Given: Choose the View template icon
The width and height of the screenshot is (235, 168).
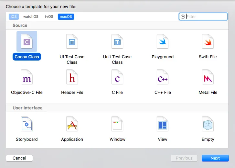Looking at the screenshot, I should (163, 124).
